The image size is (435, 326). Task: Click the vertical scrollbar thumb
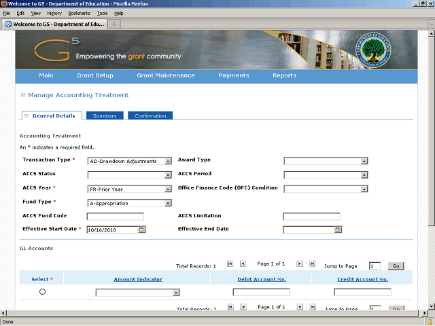pyautogui.click(x=431, y=132)
